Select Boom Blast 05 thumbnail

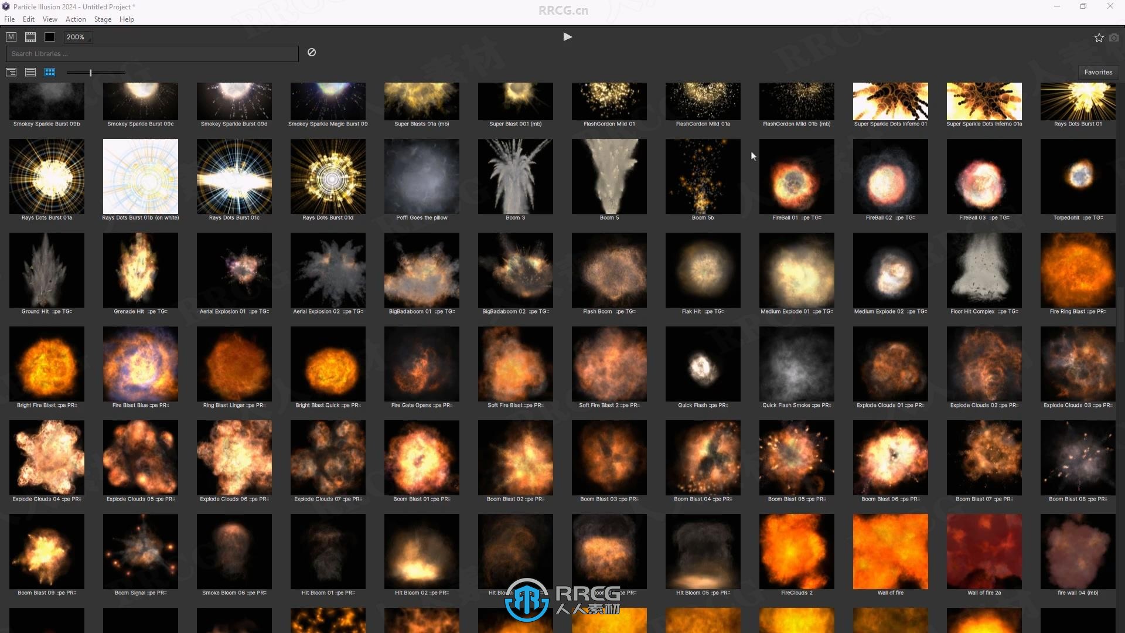point(797,458)
